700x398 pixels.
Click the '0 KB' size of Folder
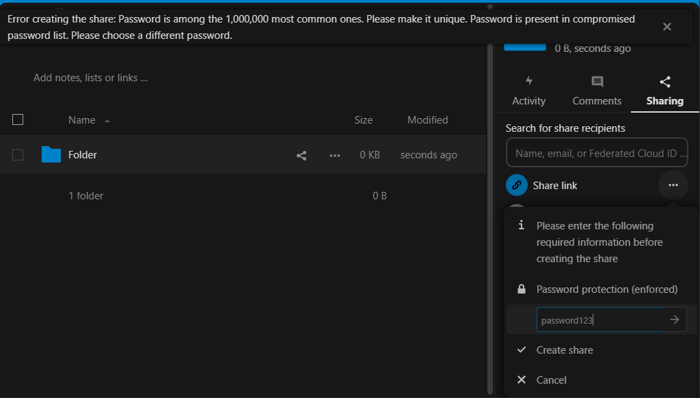[370, 155]
